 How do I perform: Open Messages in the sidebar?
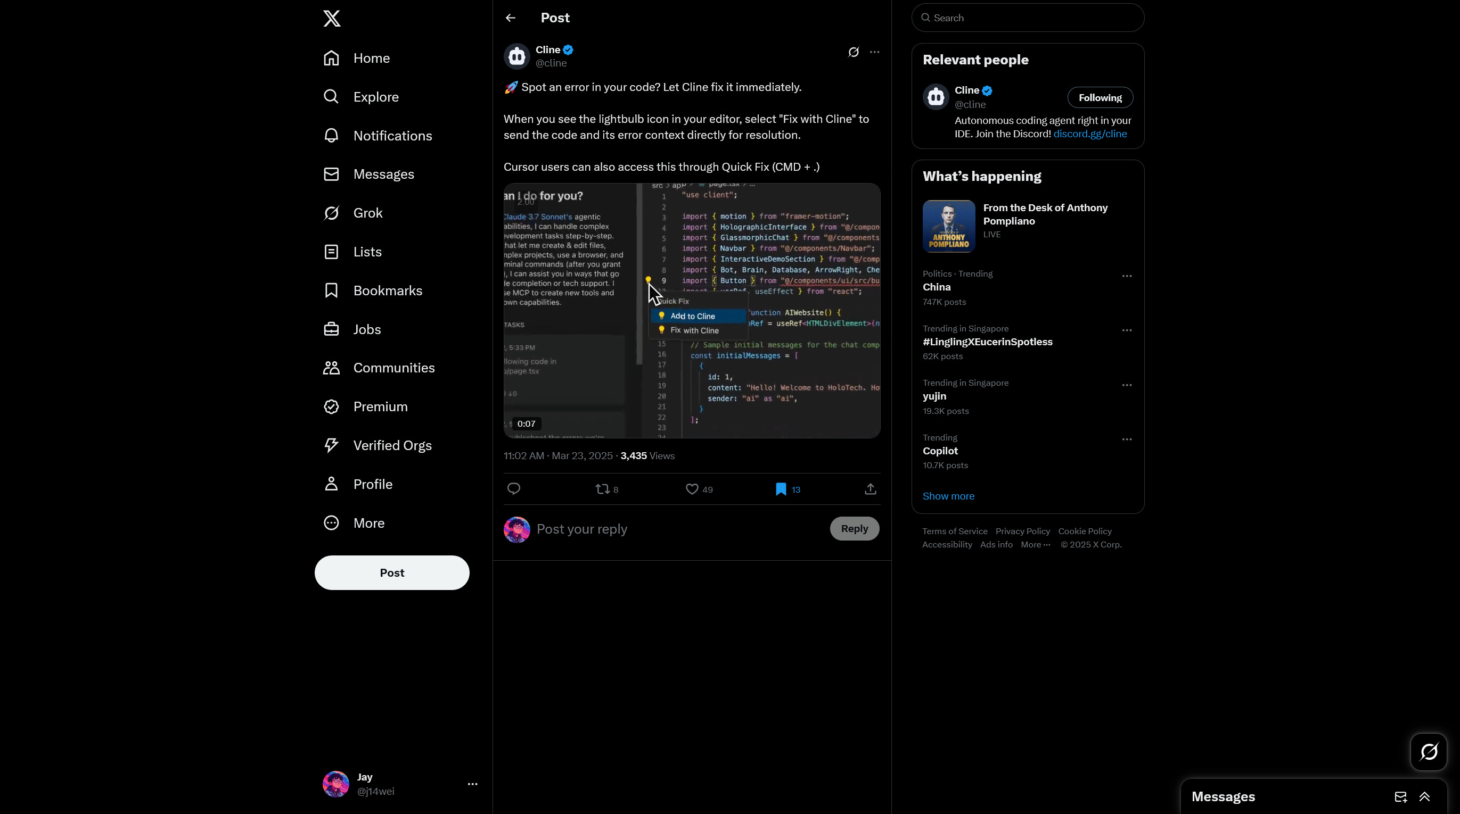[369, 175]
